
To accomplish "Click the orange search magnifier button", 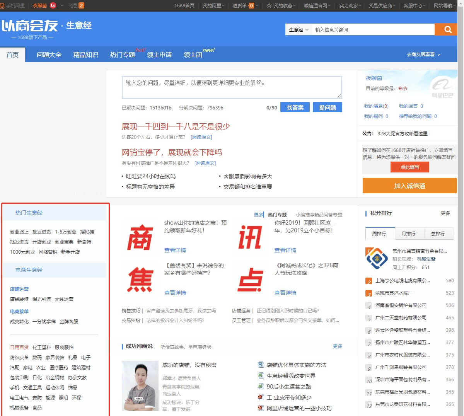I will click(446, 29).
